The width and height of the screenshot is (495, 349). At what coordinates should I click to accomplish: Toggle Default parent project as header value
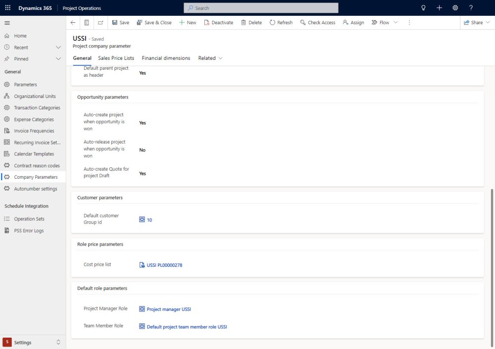point(143,73)
